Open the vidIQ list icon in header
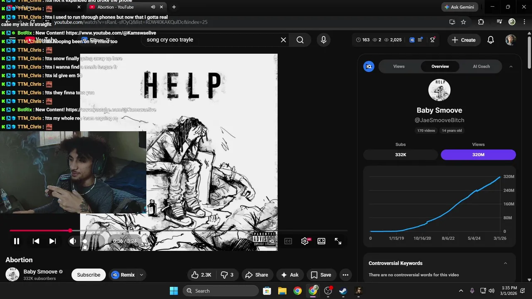This screenshot has width=532, height=299. pos(420,40)
